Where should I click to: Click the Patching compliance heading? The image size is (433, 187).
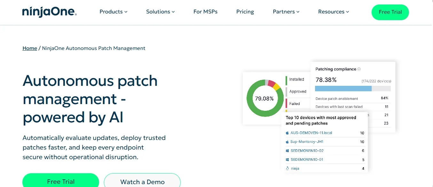coord(336,69)
